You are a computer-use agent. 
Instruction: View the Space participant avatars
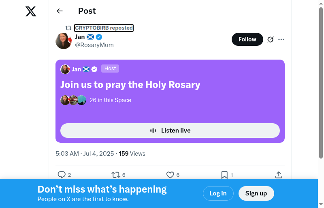point(73,100)
